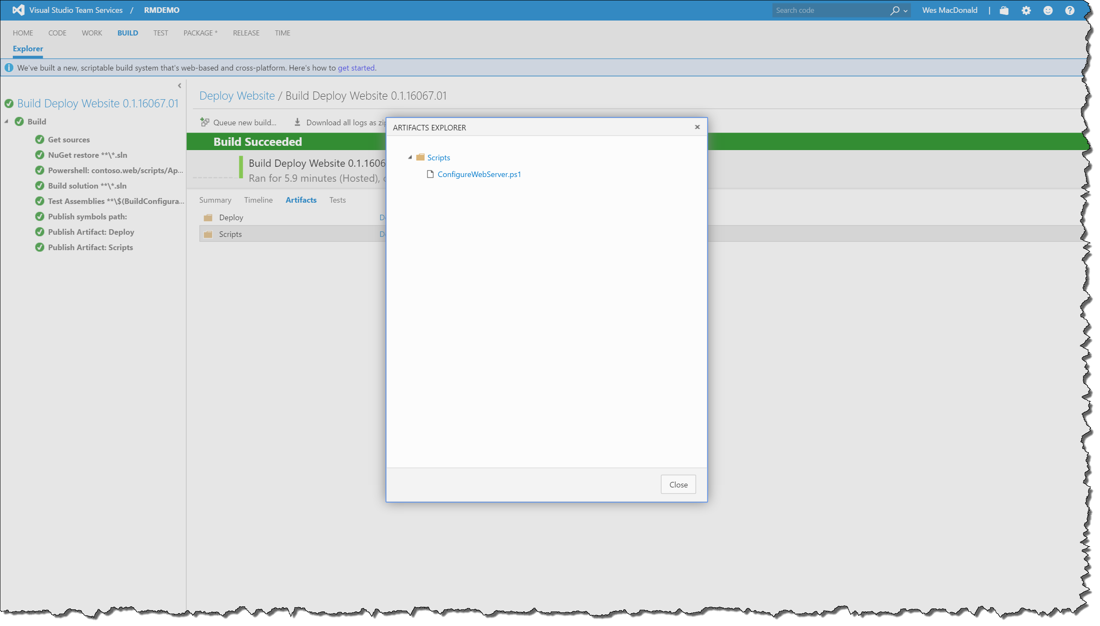
Task: Collapse the Scripts folder tree node
Action: (x=410, y=157)
